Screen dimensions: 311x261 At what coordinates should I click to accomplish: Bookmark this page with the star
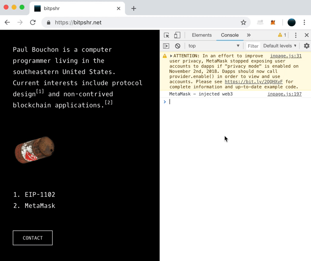(x=243, y=22)
